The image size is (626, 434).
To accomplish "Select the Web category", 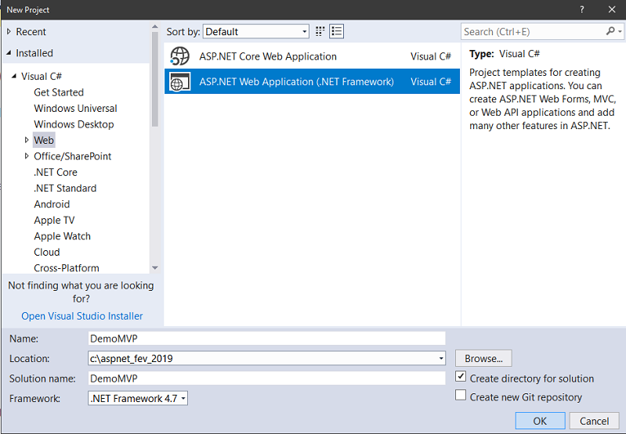I will pos(44,140).
